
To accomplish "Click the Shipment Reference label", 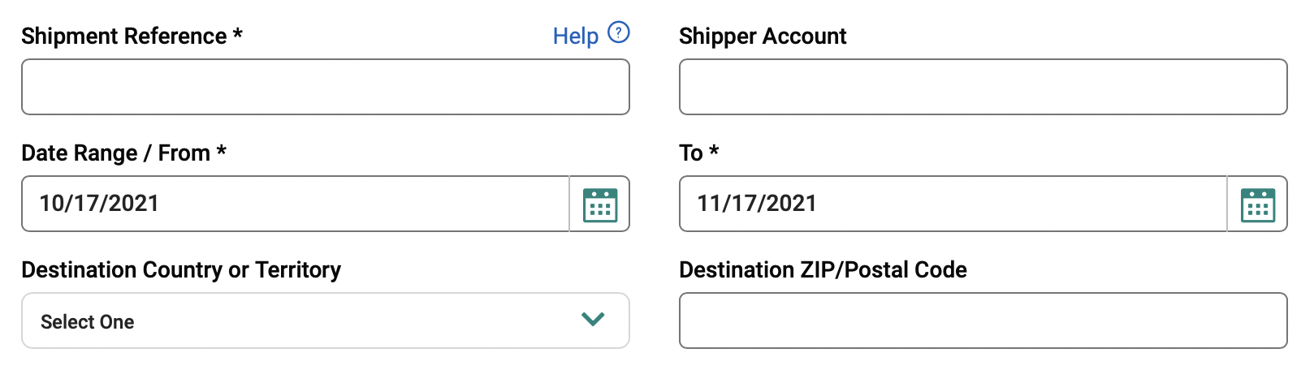I will pos(124,37).
